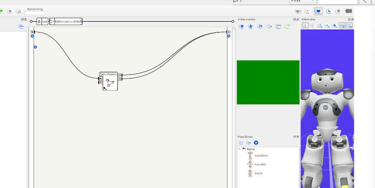Click the Goto Posture lower output port
The width and height of the screenshot is (375, 188).
click(x=120, y=79)
